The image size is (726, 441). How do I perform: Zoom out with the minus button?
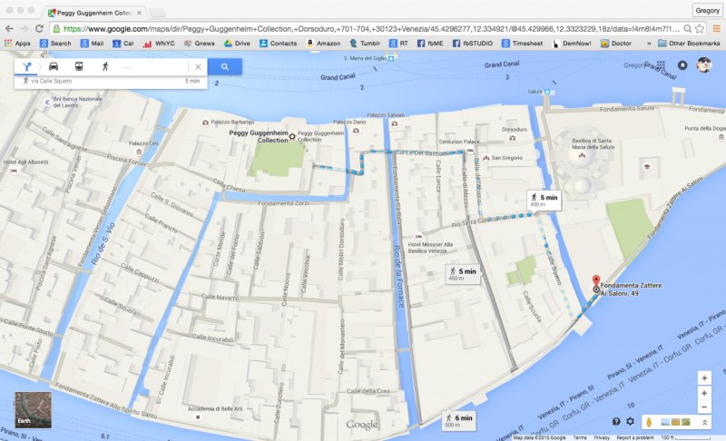pyautogui.click(x=704, y=407)
